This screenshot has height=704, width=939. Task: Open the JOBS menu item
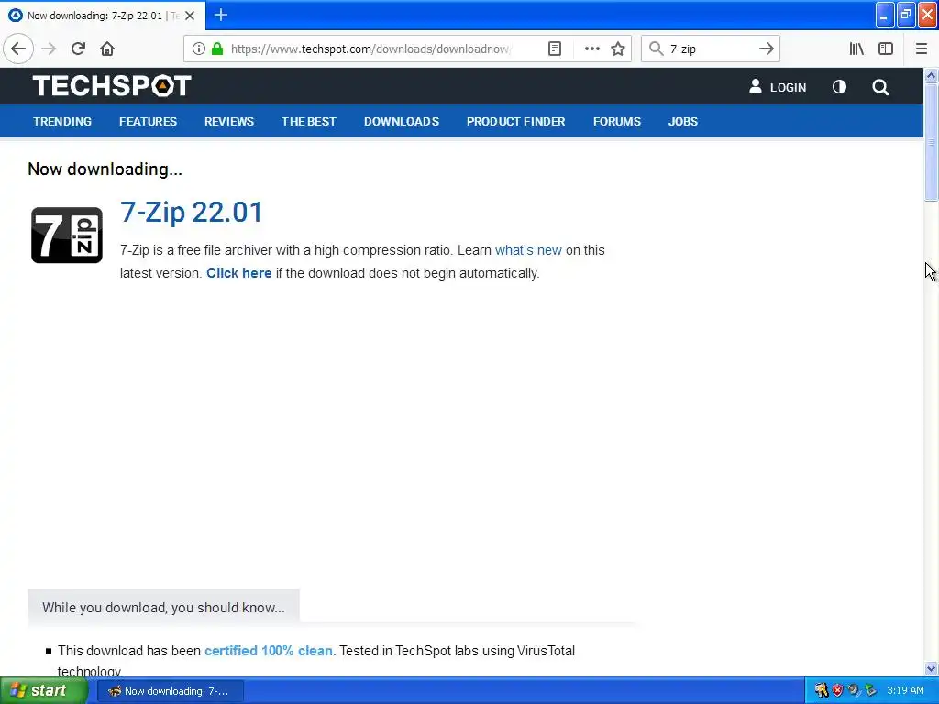click(682, 122)
